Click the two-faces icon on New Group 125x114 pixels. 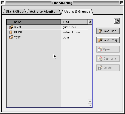100,40
